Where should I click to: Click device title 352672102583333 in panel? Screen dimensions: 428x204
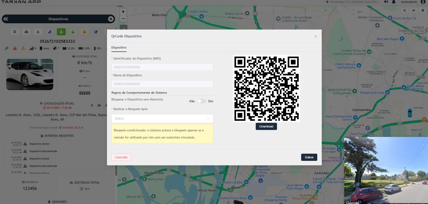[x=57, y=41]
